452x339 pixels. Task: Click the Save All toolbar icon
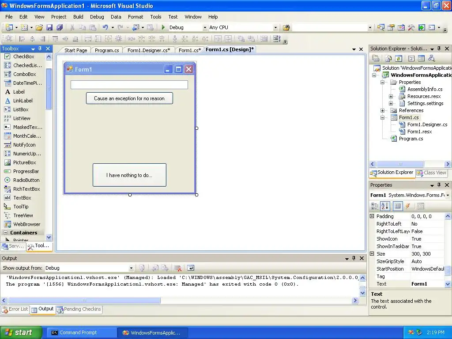tap(60, 27)
